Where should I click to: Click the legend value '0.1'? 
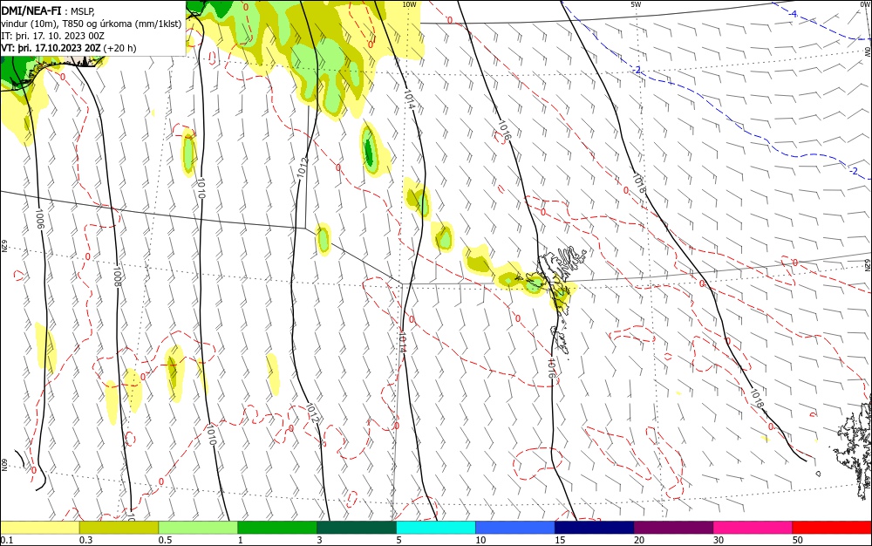click(7, 540)
